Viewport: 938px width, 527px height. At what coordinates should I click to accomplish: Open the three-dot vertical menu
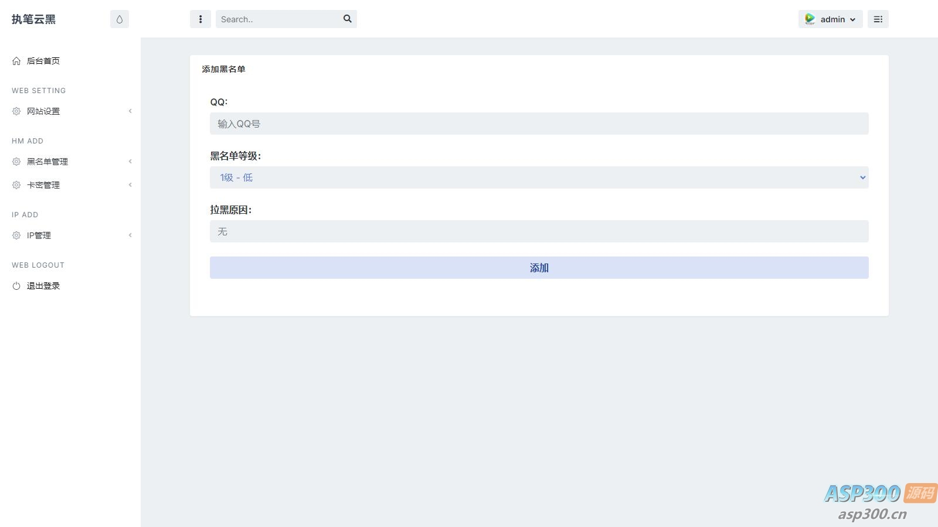pos(200,19)
